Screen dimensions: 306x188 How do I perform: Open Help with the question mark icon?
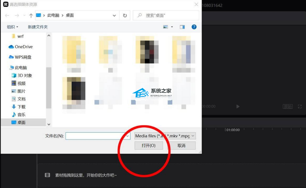tap(194, 27)
